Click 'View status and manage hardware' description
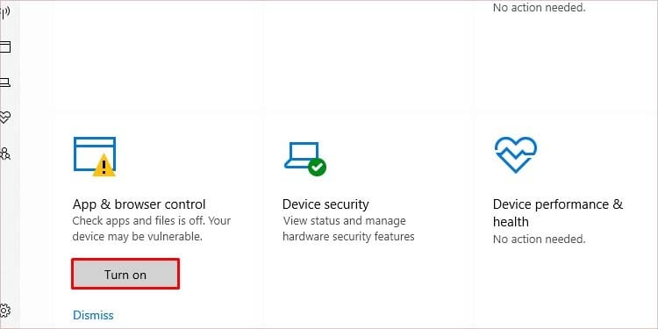Viewport: 658px width, 329px height. click(348, 228)
